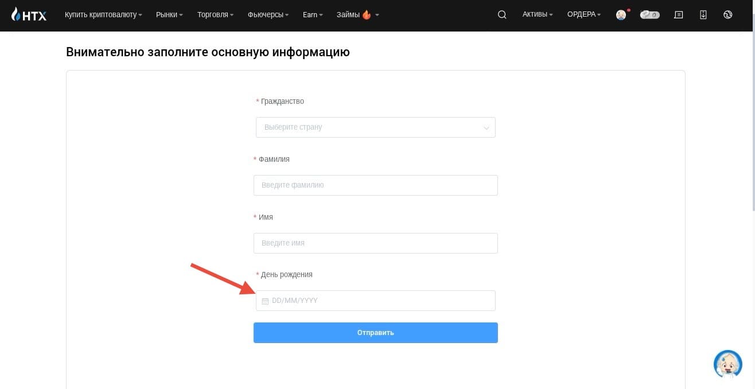Click the calendar icon in birthday field
The height and width of the screenshot is (389, 755).
tap(265, 301)
